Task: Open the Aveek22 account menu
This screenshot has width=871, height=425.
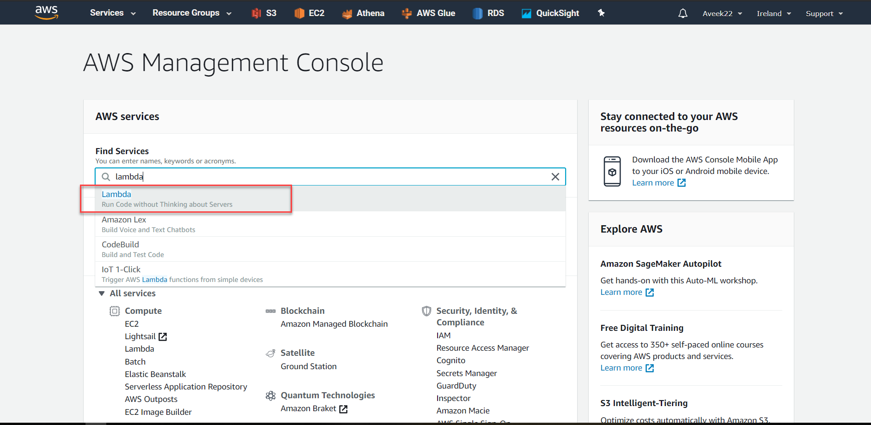Action: point(722,13)
